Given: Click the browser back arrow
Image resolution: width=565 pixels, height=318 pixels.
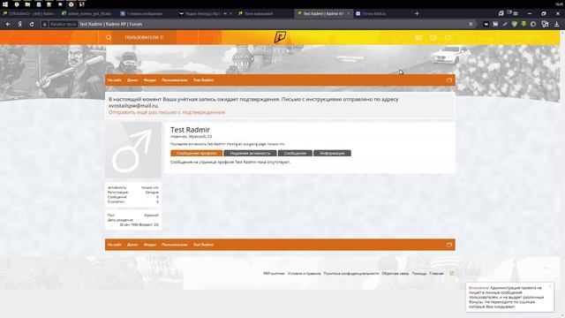Looking at the screenshot, I should point(8,24).
